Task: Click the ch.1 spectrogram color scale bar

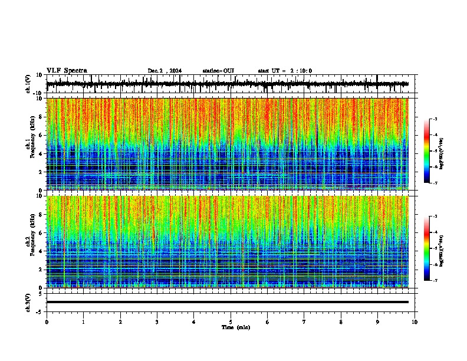Action: (426, 151)
